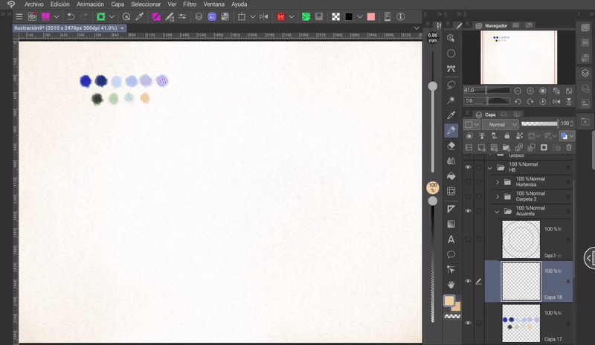This screenshot has height=345, width=595.
Task: Click Create layer mask icon
Action: click(544, 148)
